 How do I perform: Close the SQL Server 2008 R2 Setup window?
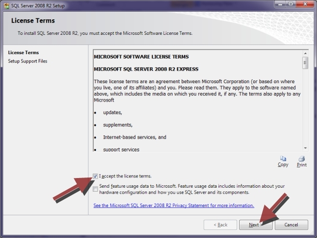305,4
